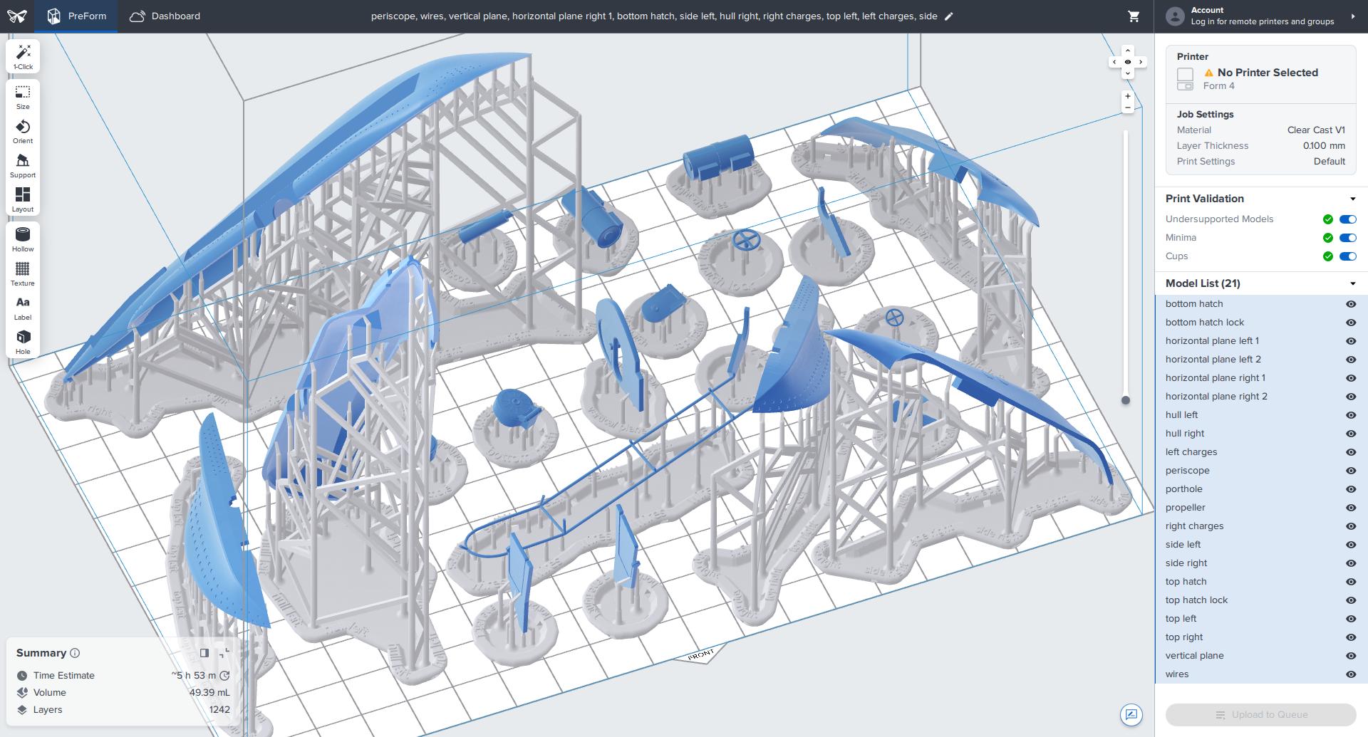Open the feedback icon at bottom right

1131,714
